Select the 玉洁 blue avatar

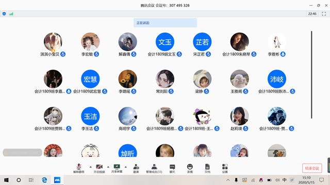[90, 116]
